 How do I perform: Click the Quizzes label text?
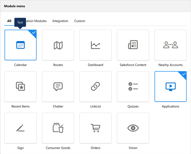click(133, 106)
